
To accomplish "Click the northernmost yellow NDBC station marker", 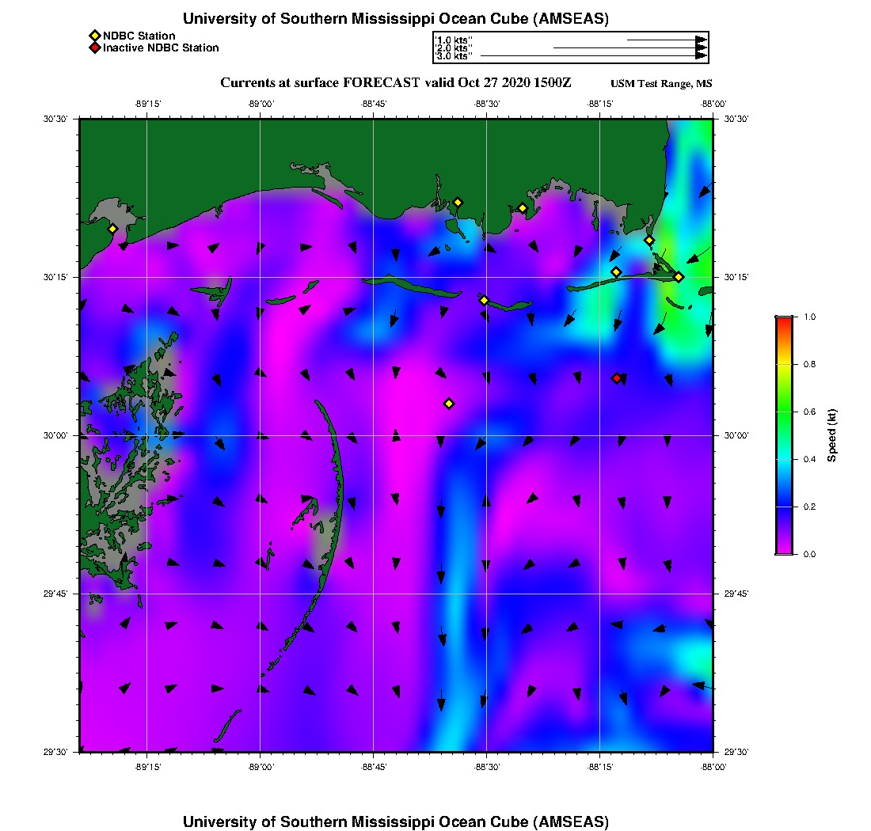I will pyautogui.click(x=458, y=203).
